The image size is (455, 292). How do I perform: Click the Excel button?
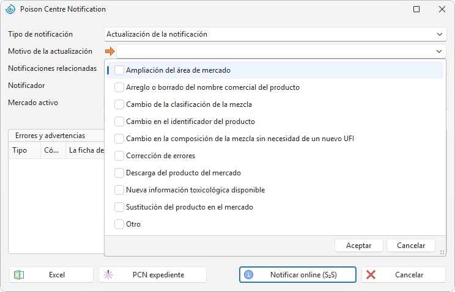click(51, 275)
